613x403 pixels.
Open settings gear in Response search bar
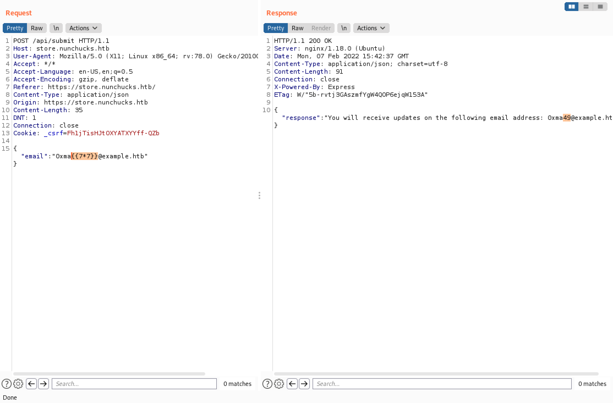(279, 384)
